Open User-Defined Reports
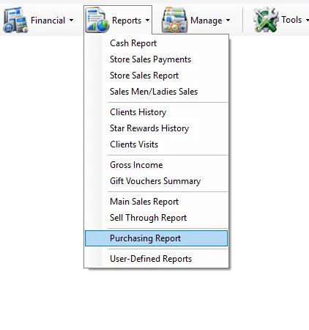This screenshot has height=330, width=309. click(x=156, y=259)
